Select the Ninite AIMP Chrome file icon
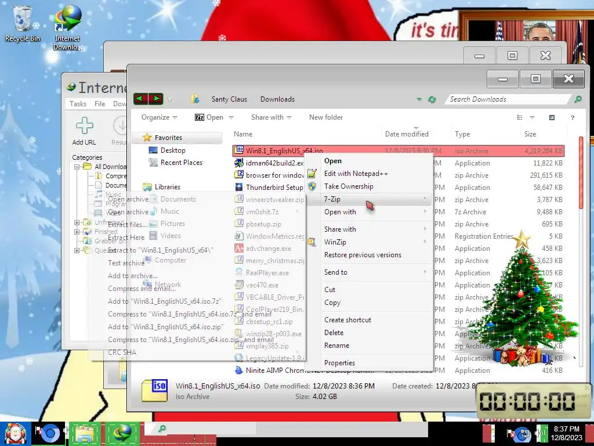The height and width of the screenshot is (446, 594). [238, 370]
